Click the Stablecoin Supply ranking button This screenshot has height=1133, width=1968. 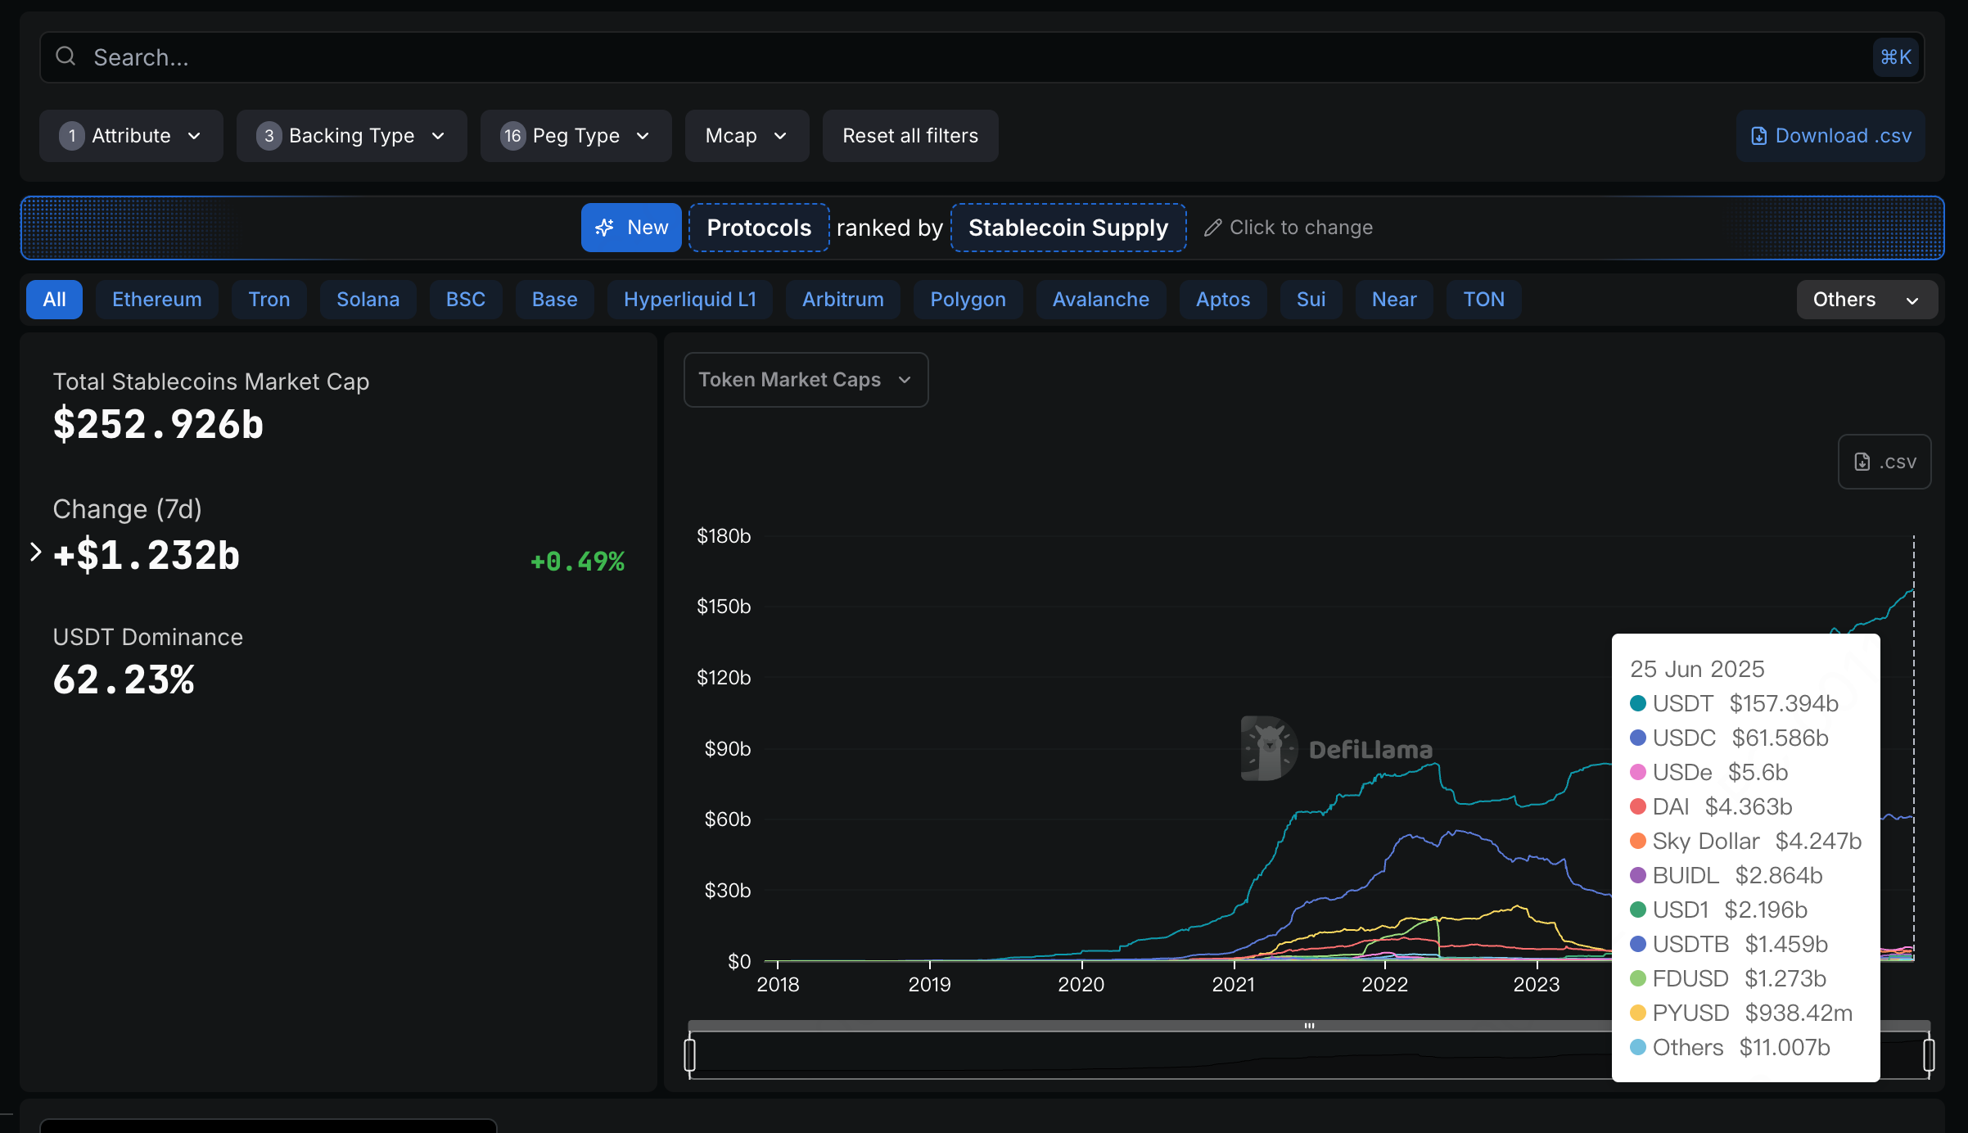pos(1068,228)
